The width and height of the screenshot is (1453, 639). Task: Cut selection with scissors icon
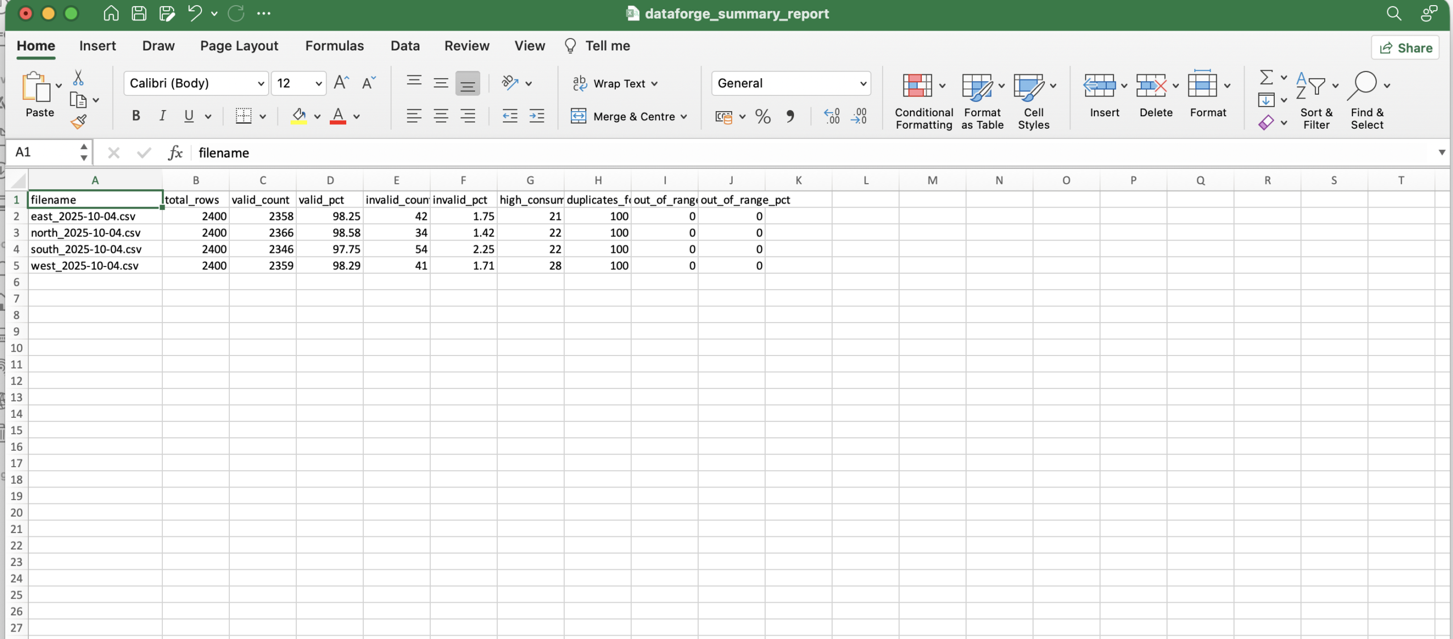pos(78,78)
